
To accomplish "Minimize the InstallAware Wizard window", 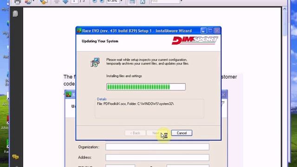I will pos(203,31).
